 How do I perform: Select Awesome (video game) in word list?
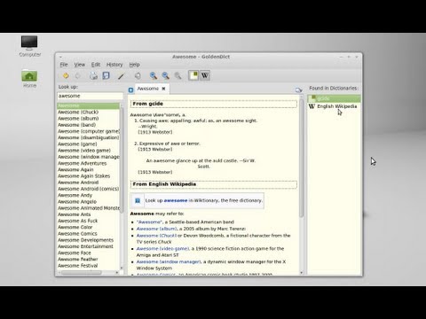[88, 151]
